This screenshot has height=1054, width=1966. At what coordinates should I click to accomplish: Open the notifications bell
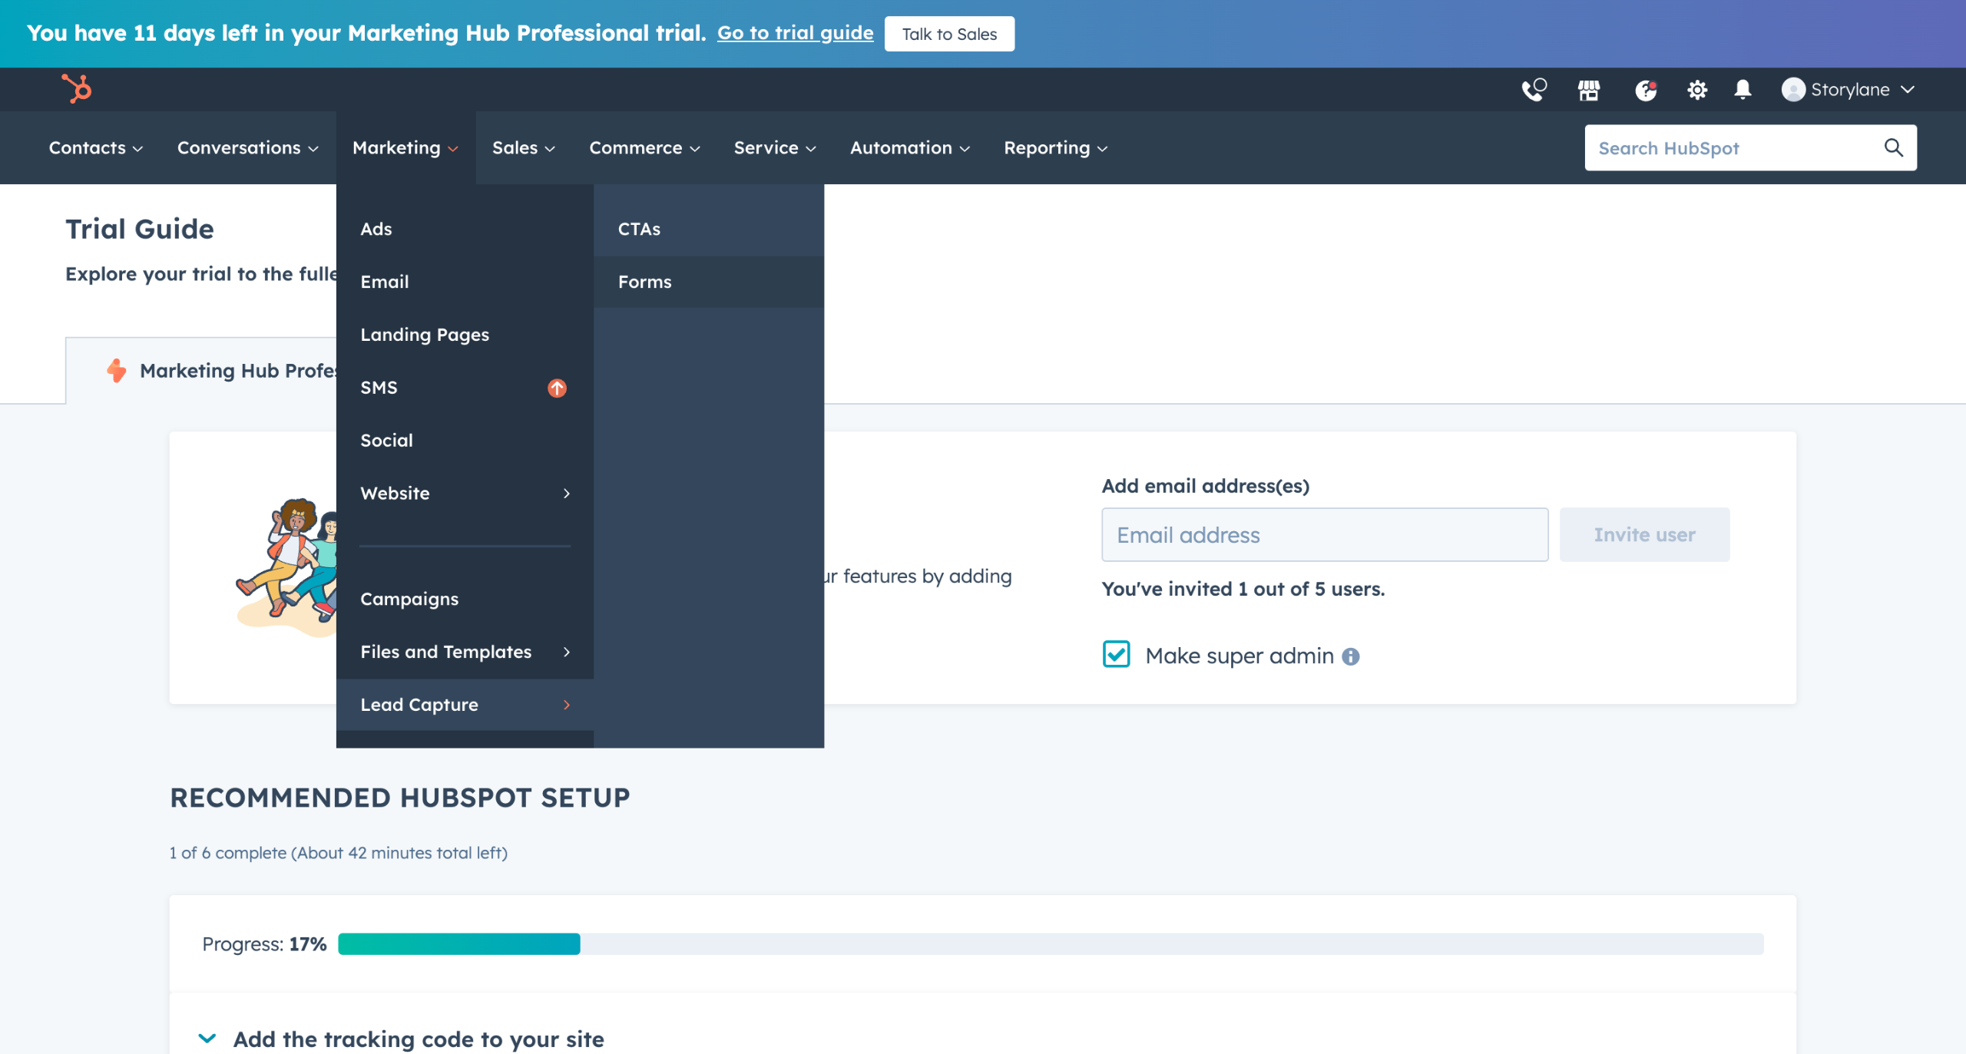pos(1743,90)
